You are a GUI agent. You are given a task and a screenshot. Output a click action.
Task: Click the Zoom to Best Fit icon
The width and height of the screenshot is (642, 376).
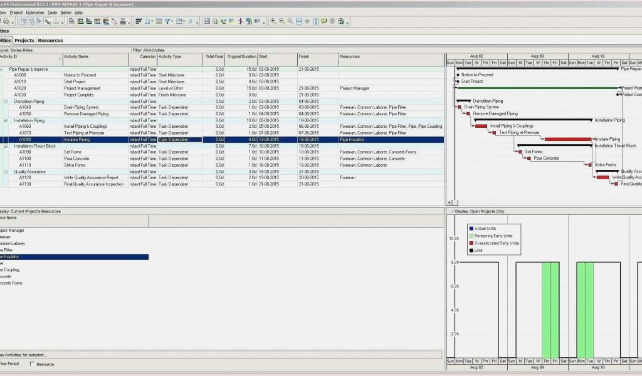[x=290, y=21]
